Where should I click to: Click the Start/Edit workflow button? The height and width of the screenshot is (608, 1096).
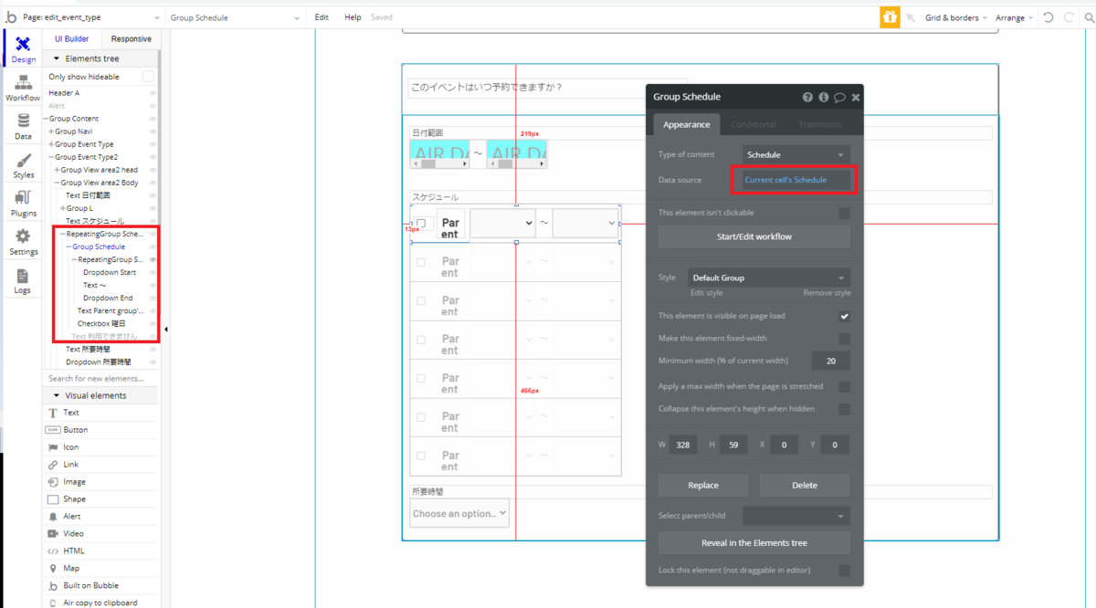(754, 236)
